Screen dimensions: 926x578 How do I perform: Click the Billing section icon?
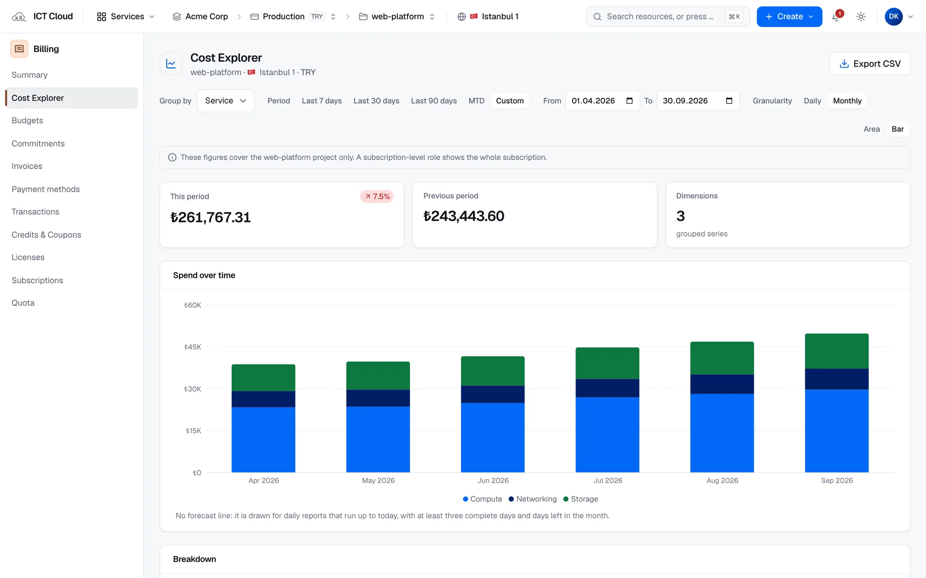coord(19,49)
